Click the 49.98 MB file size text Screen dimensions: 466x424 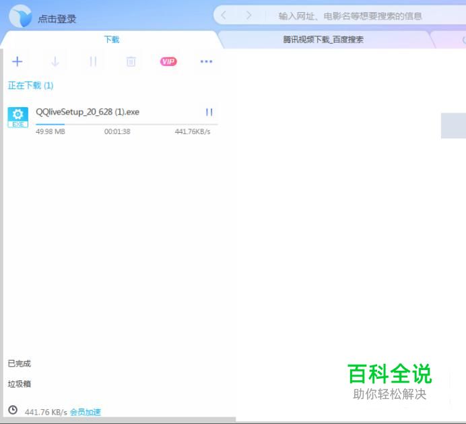click(x=51, y=131)
